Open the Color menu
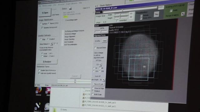The width and height of the screenshot is (200, 112). (x=54, y=5)
